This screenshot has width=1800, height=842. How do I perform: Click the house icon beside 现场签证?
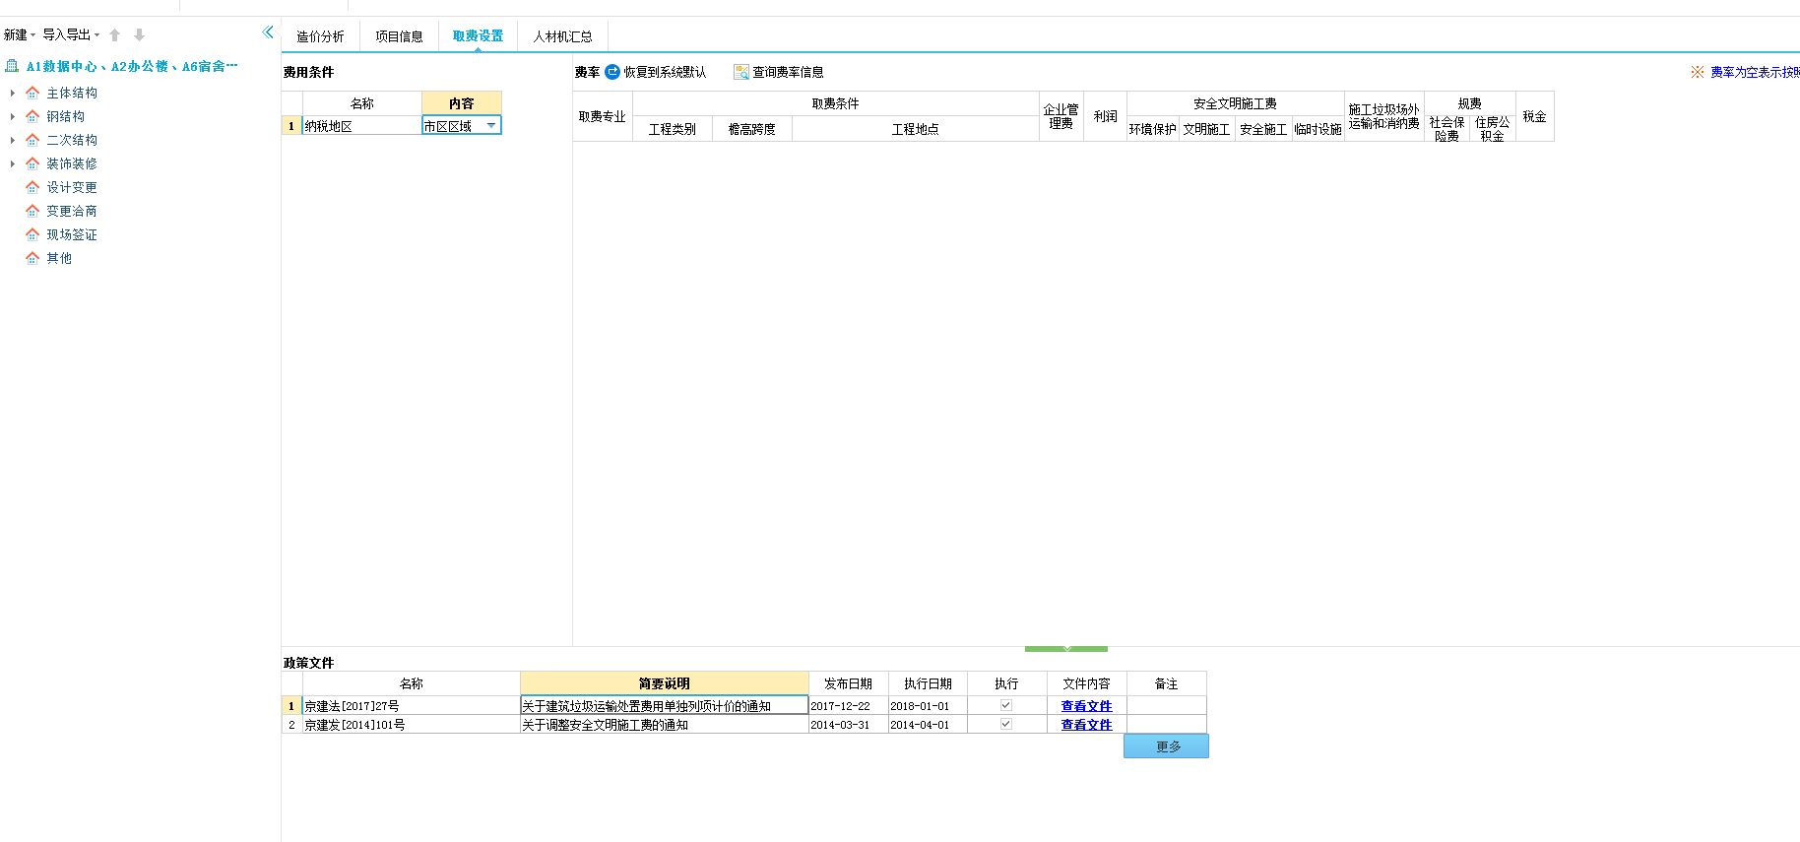(32, 234)
